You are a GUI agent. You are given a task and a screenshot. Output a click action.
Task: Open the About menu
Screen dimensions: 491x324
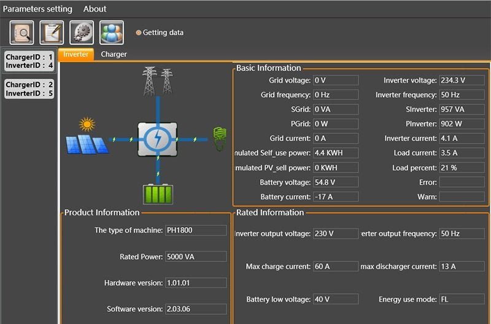point(95,9)
